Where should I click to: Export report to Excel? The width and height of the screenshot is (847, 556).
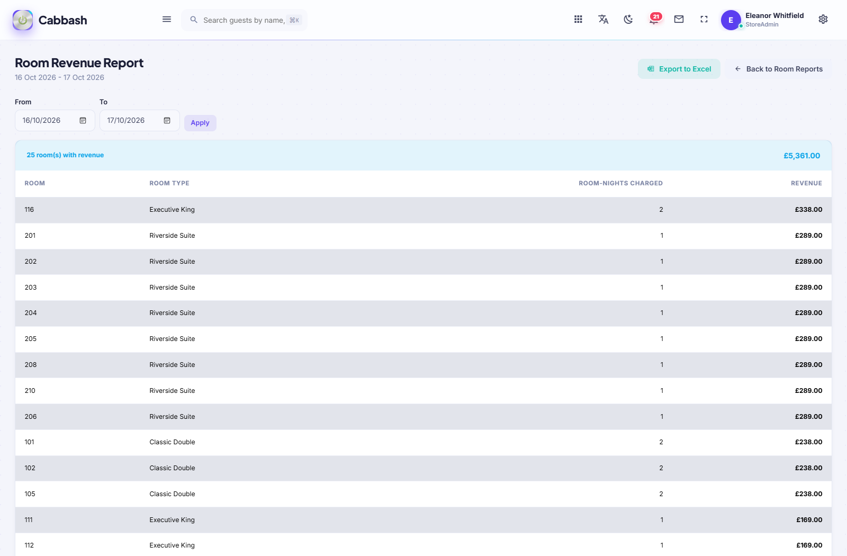(679, 69)
